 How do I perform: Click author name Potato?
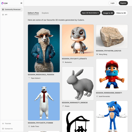click(67, 106)
